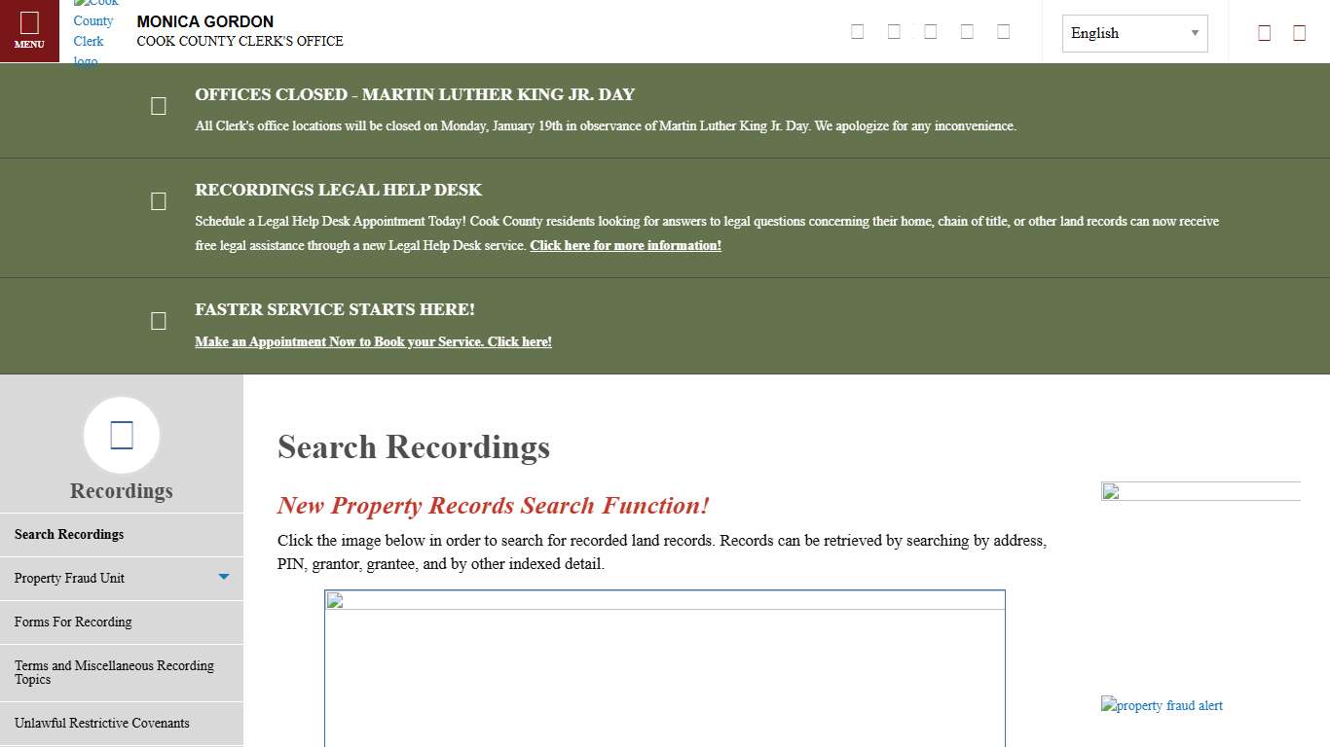Select the first social media icon
1330x747 pixels.
click(x=858, y=31)
